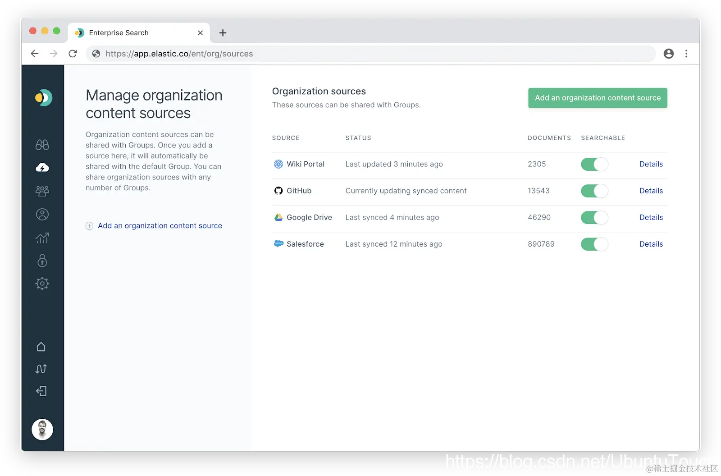The width and height of the screenshot is (721, 476).
Task: Toggle searchable for Wiki Portal
Action: tap(594, 164)
